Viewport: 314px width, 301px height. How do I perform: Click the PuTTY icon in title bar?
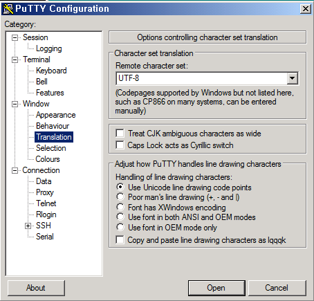click(x=8, y=9)
